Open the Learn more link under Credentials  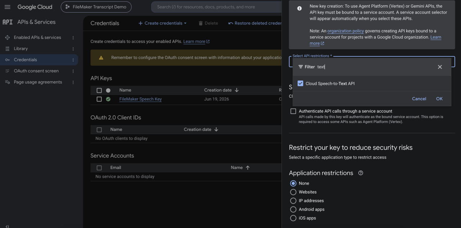[196, 41]
